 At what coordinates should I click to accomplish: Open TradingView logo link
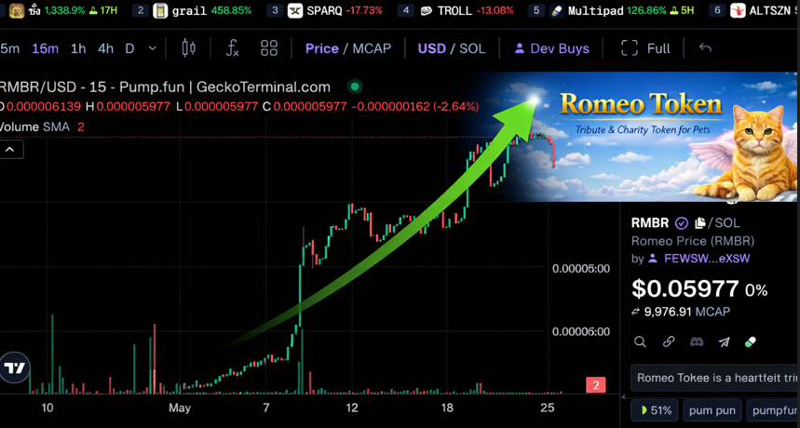tap(15, 368)
